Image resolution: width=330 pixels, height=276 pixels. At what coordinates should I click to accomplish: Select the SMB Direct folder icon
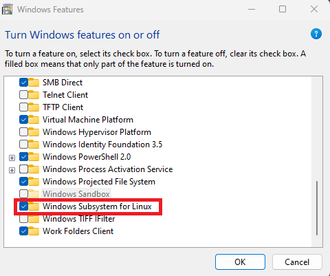34,82
